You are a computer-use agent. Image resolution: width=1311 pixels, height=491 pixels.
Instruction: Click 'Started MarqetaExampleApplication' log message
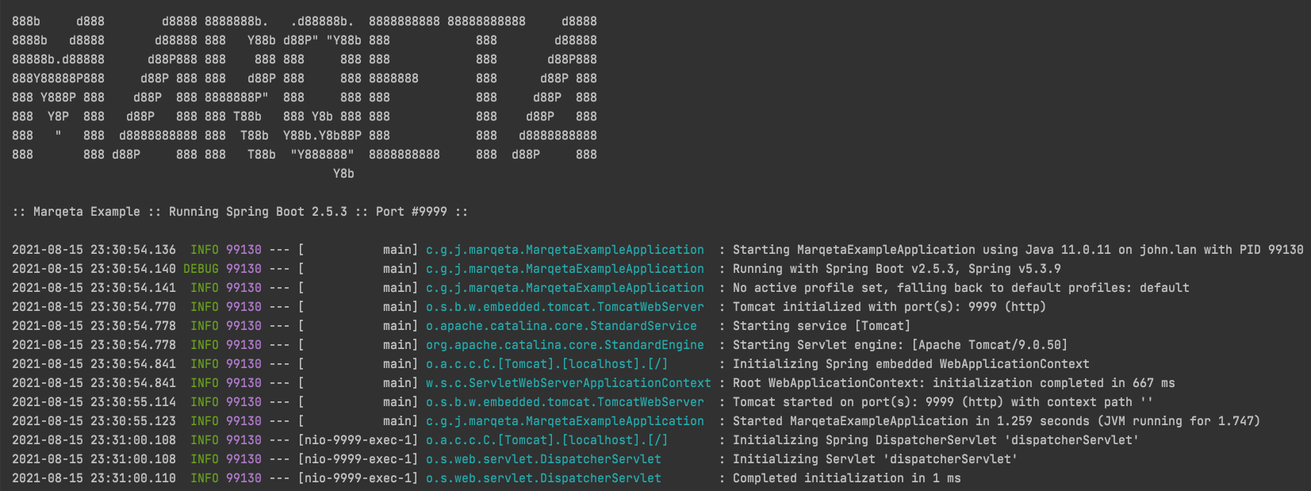(996, 421)
